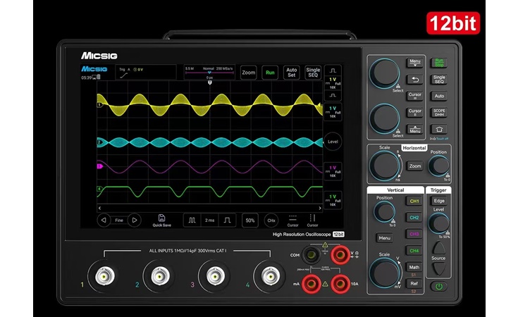Switch mode with the SCOPE DMM key

439,113
